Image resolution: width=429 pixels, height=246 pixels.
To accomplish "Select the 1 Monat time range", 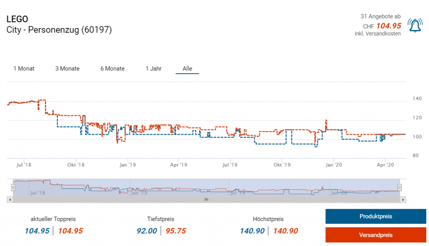I will point(24,69).
